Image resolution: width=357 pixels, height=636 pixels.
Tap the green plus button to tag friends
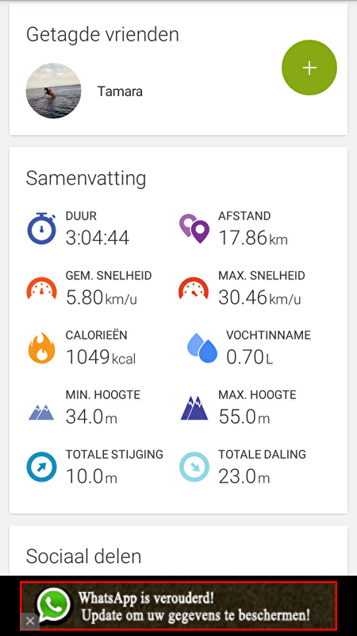(x=309, y=68)
